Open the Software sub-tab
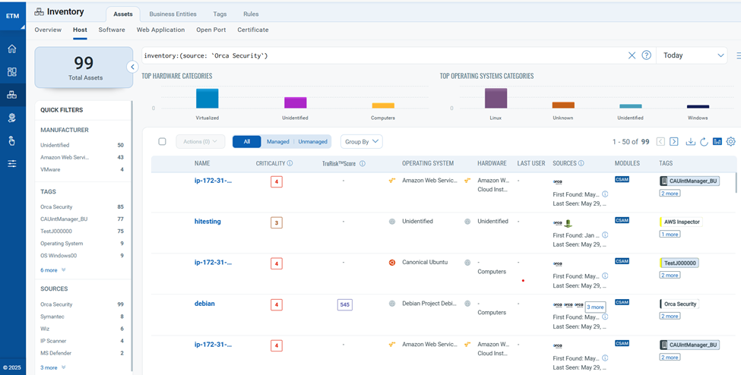The width and height of the screenshot is (741, 375). 112,30
